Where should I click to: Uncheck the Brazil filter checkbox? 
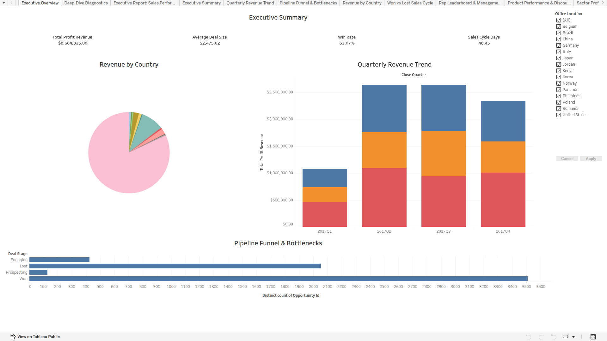click(559, 33)
